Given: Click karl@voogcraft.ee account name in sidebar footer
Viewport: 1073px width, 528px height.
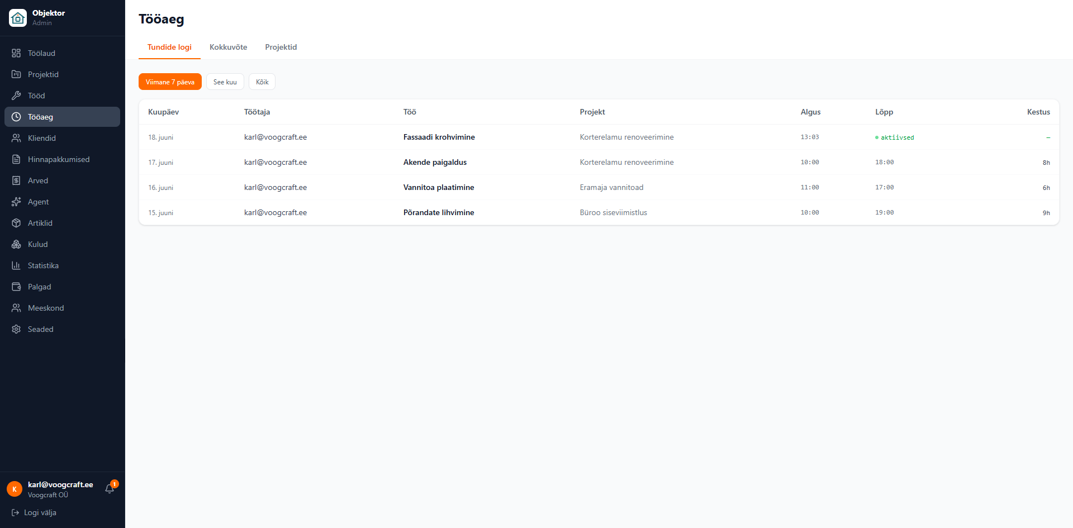Looking at the screenshot, I should point(60,484).
